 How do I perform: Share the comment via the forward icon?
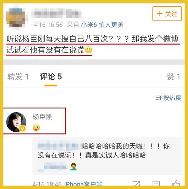point(136,183)
